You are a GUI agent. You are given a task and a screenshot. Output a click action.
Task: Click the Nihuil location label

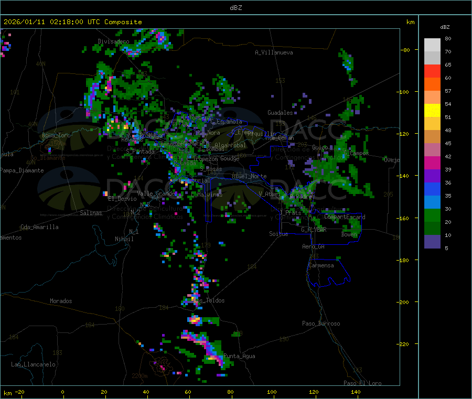(124, 239)
